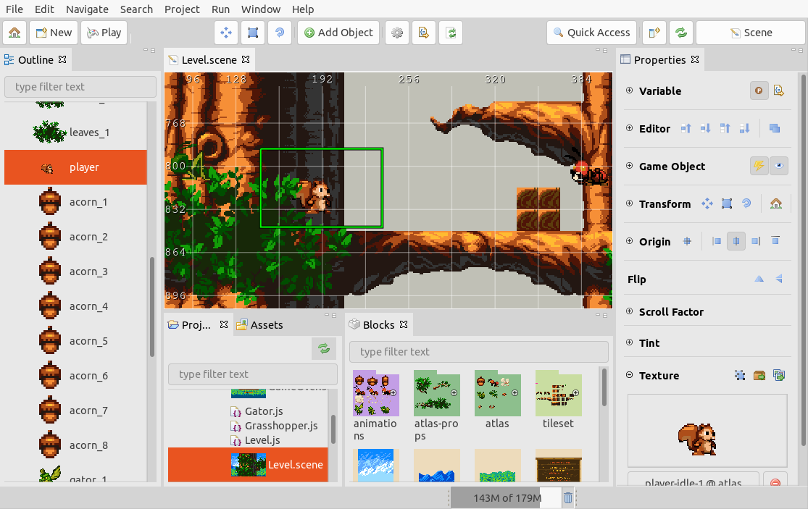Viewport: 808px width, 509px height.
Task: Set origin to horizontal center alignment
Action: tap(736, 241)
